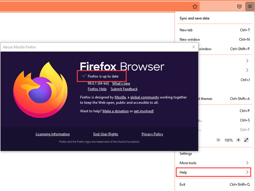Follow the global community link
The image size is (255, 191).
(144, 97)
